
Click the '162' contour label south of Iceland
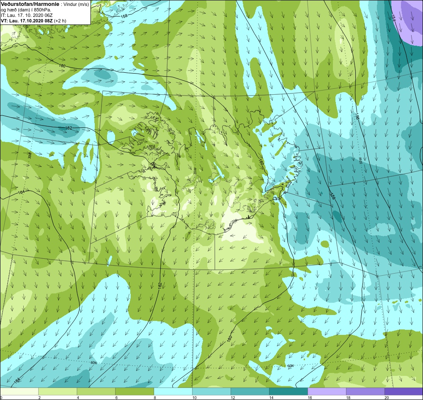pyautogui.click(x=160, y=285)
